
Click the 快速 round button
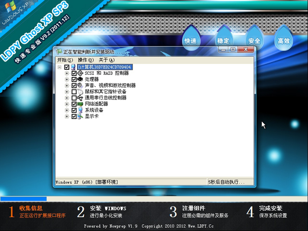(191, 41)
